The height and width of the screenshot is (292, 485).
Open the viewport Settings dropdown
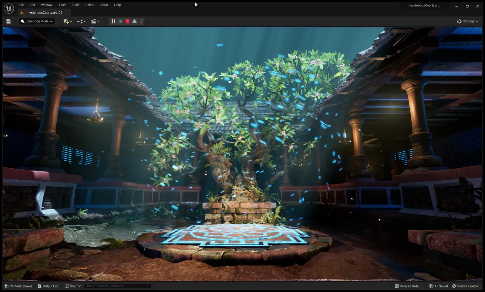pyautogui.click(x=467, y=21)
